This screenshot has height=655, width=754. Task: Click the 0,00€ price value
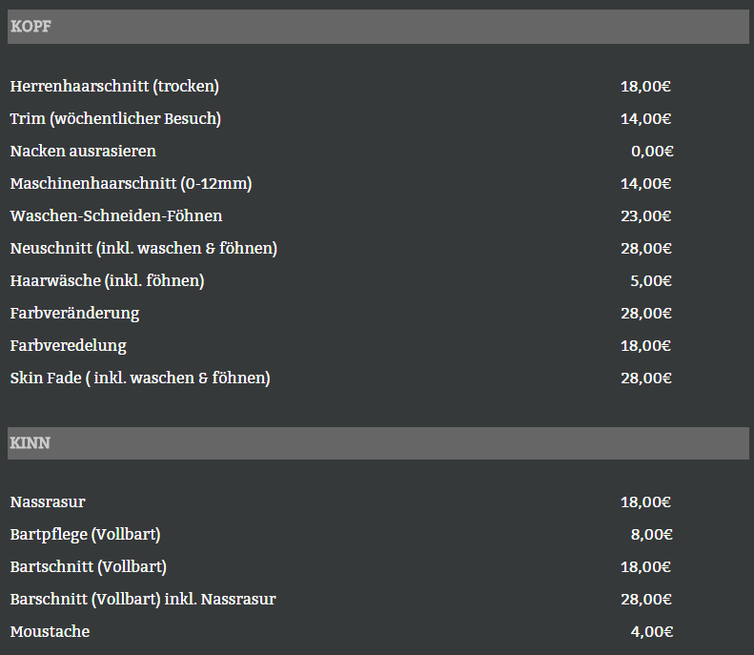652,152
